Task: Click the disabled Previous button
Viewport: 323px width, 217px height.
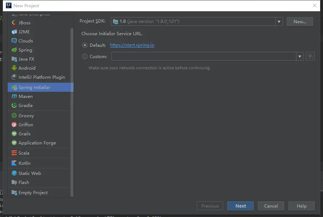Action: click(x=210, y=206)
